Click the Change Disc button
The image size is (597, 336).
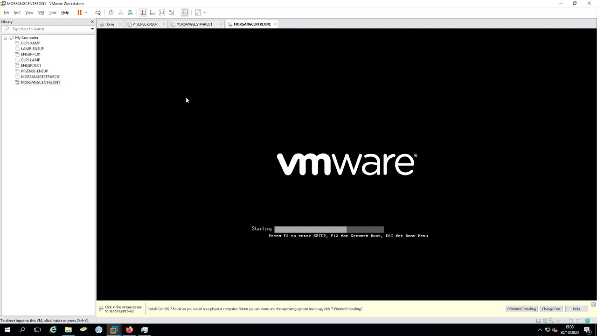click(x=551, y=309)
